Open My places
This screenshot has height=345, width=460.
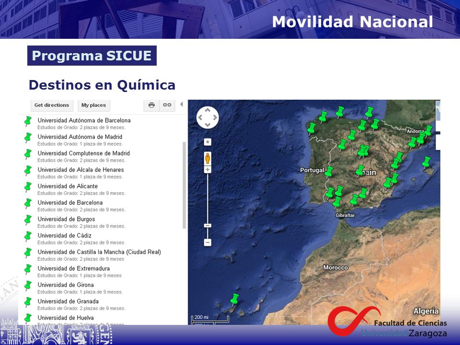(93, 105)
